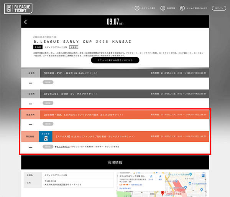
Task: Click sales period text on スマホ入場 一般発売 row
Action: pos(178,94)
